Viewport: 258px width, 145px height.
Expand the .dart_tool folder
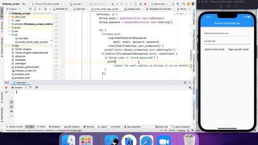[x=9, y=17]
